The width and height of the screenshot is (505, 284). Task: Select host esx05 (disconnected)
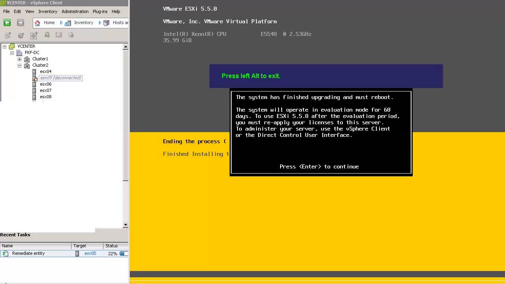click(61, 78)
